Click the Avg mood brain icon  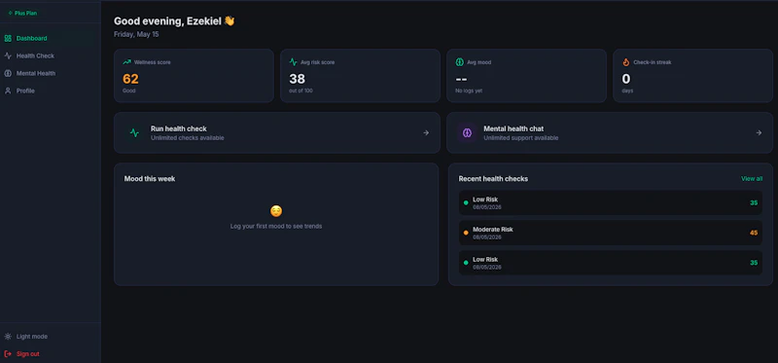[460, 62]
